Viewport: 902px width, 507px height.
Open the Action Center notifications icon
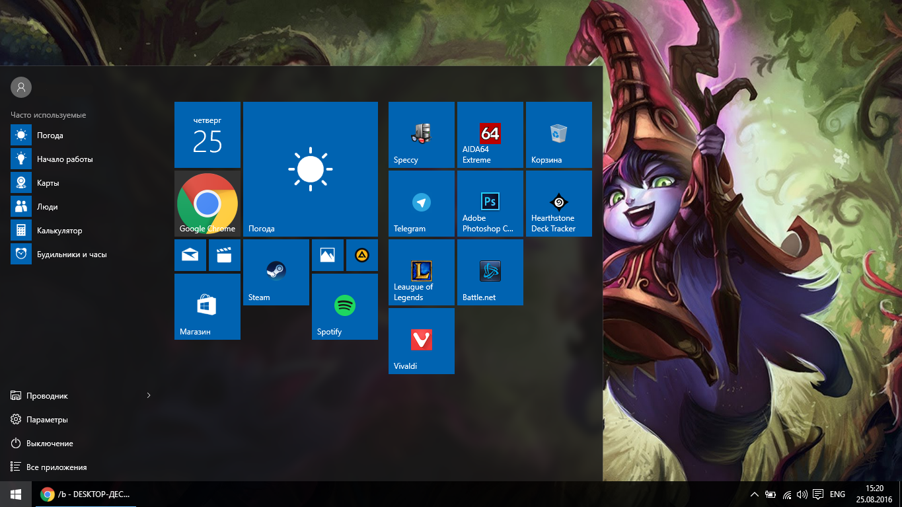pyautogui.click(x=818, y=494)
